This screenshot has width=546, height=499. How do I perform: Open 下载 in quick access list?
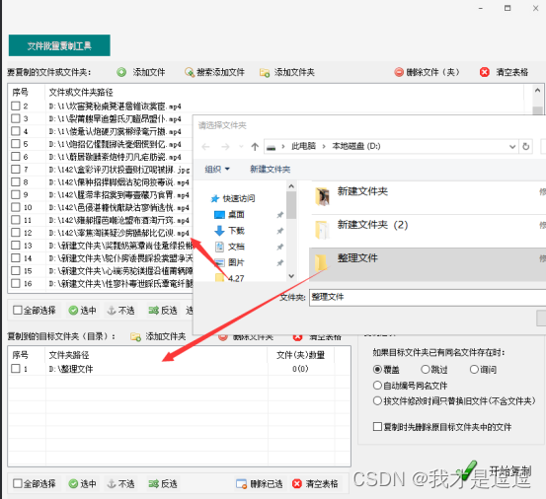229,230
